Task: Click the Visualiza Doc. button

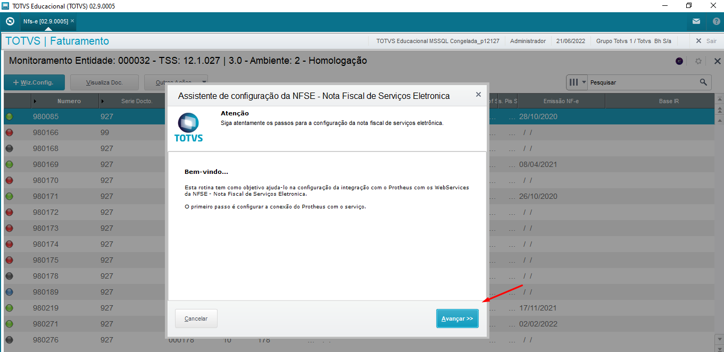Action: [x=105, y=82]
